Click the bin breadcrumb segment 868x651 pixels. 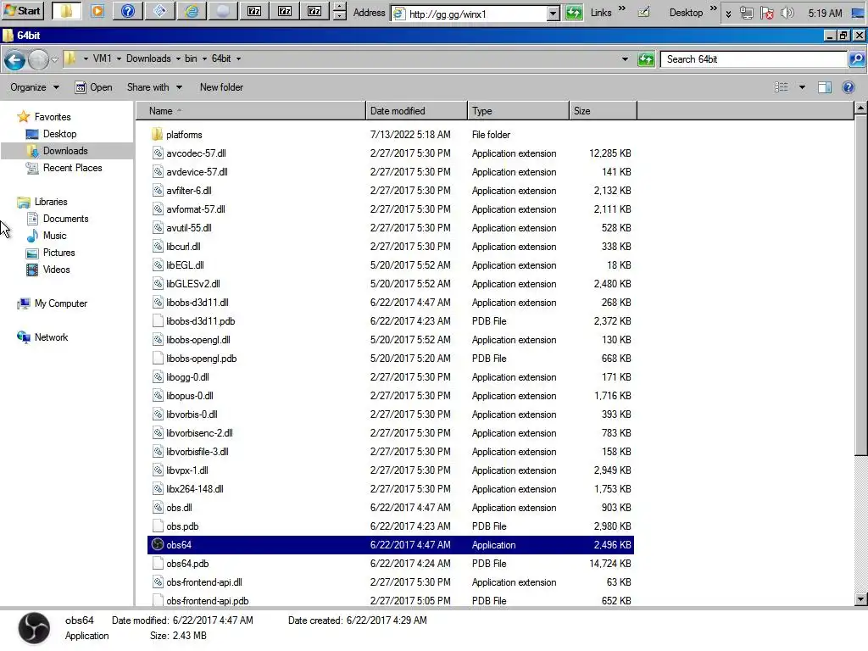(x=191, y=58)
